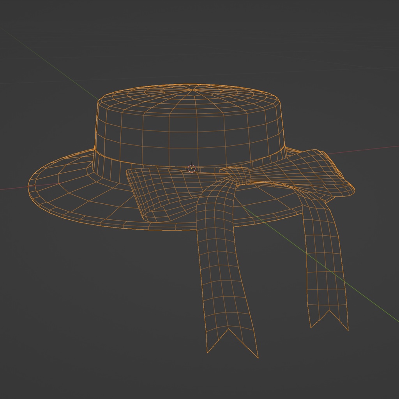Select the left loop of the bow
The height and width of the screenshot is (399, 399).
pyautogui.click(x=168, y=193)
